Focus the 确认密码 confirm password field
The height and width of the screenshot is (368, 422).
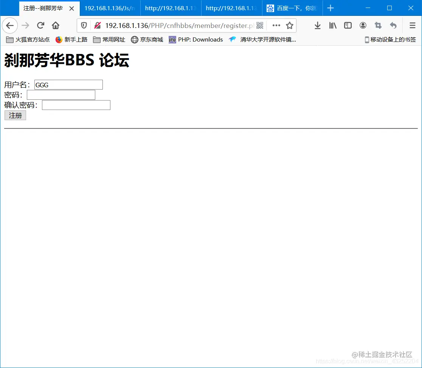click(x=76, y=105)
